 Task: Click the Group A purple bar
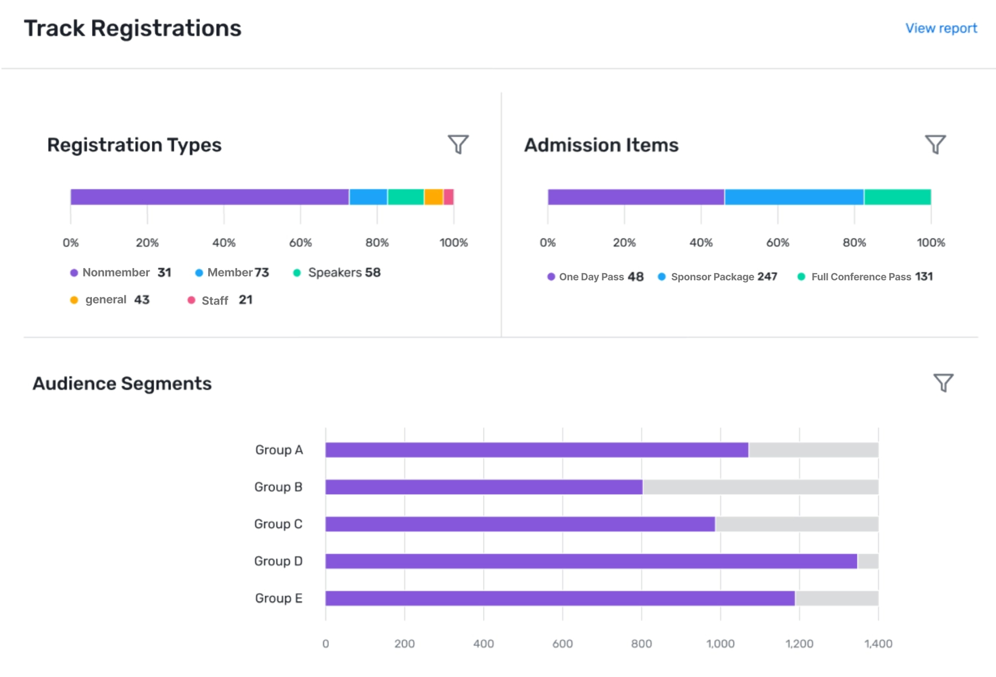pyautogui.click(x=536, y=450)
